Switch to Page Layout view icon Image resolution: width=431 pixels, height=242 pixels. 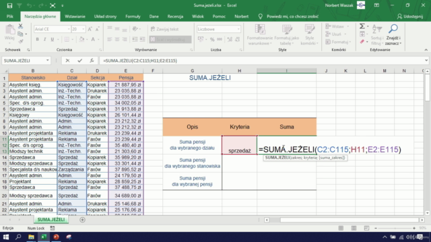[x=354, y=229]
